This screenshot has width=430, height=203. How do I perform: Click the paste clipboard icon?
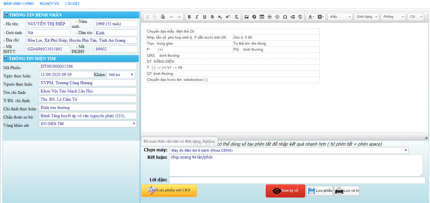coord(163,17)
